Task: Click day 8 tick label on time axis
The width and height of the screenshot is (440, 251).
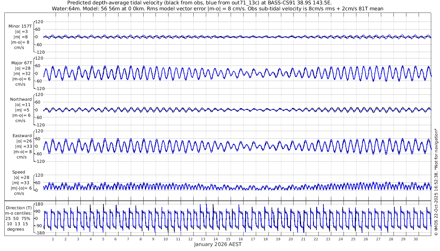Action: point(140,239)
